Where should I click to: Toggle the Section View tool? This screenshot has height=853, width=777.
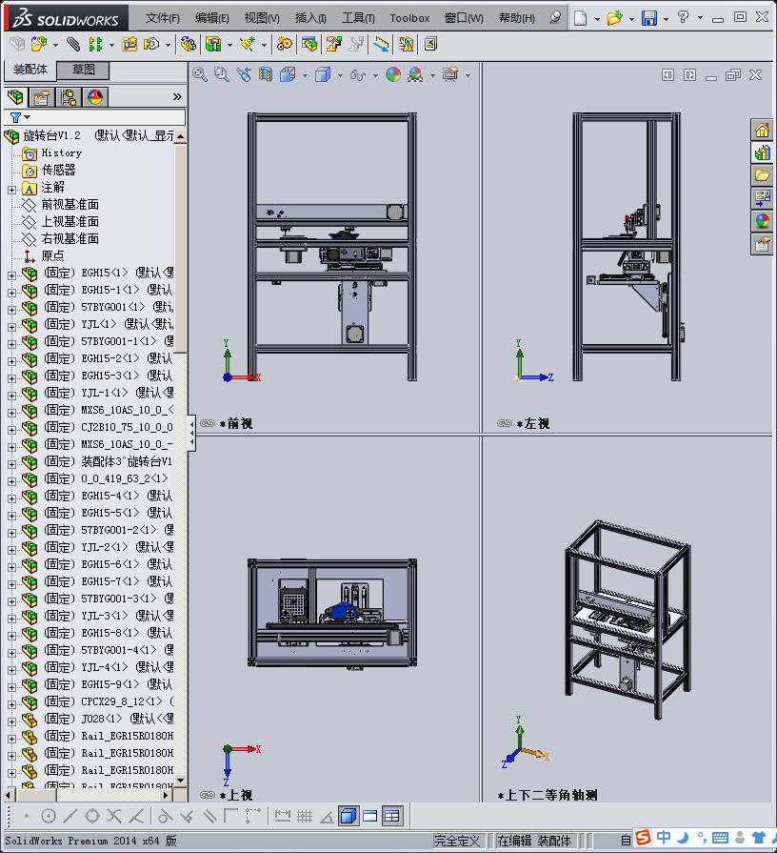pos(265,74)
